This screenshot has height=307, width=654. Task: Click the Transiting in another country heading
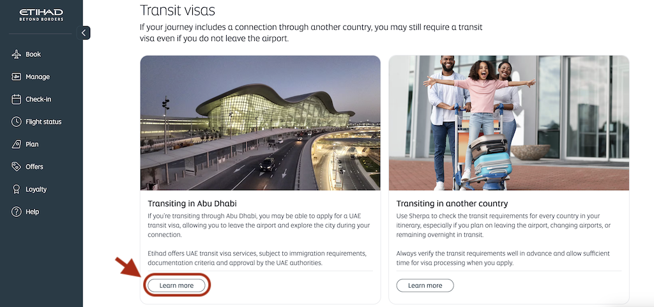(452, 204)
